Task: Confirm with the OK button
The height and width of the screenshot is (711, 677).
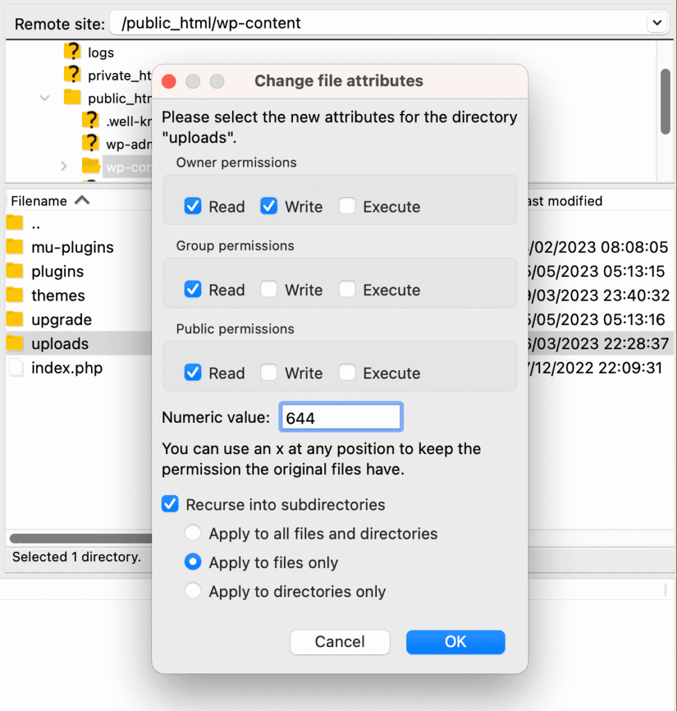Action: 455,642
